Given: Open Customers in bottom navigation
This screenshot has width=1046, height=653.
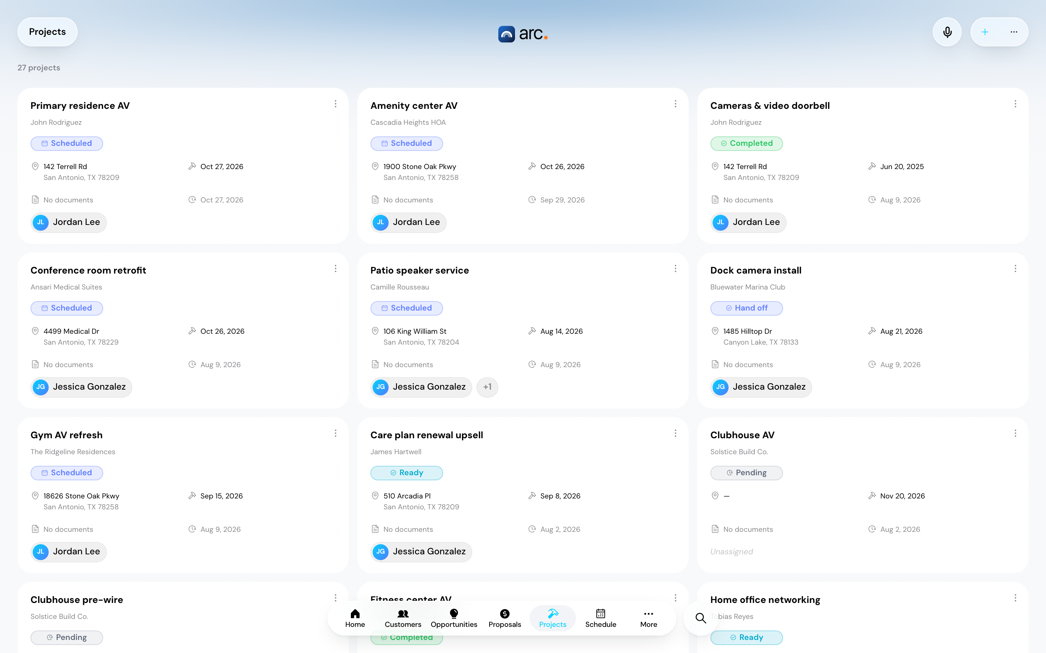Looking at the screenshot, I should [x=403, y=619].
